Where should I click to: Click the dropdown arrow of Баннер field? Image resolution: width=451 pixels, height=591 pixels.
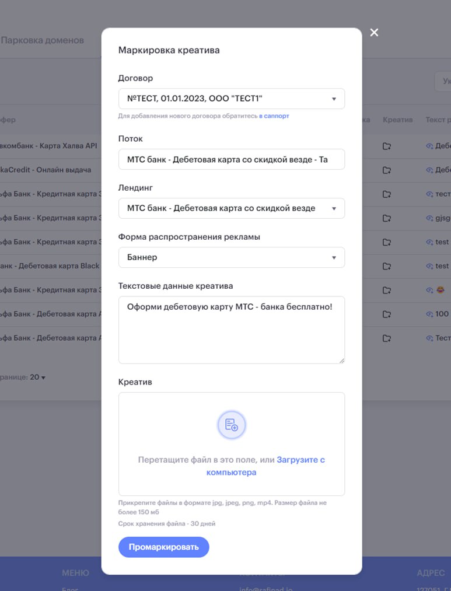[x=334, y=258]
